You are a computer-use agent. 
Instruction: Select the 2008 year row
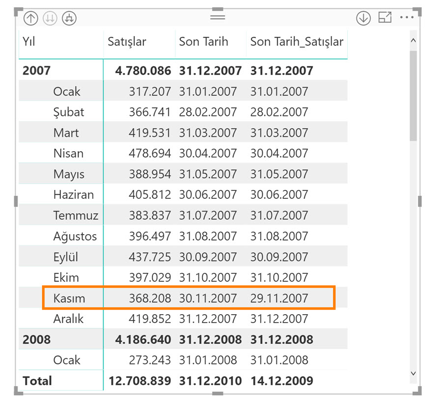click(183, 339)
